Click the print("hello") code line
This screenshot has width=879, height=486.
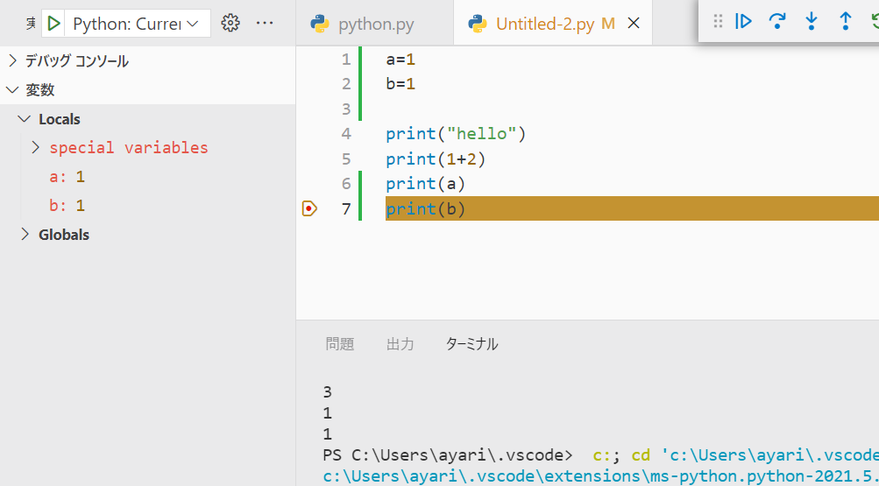tap(456, 134)
